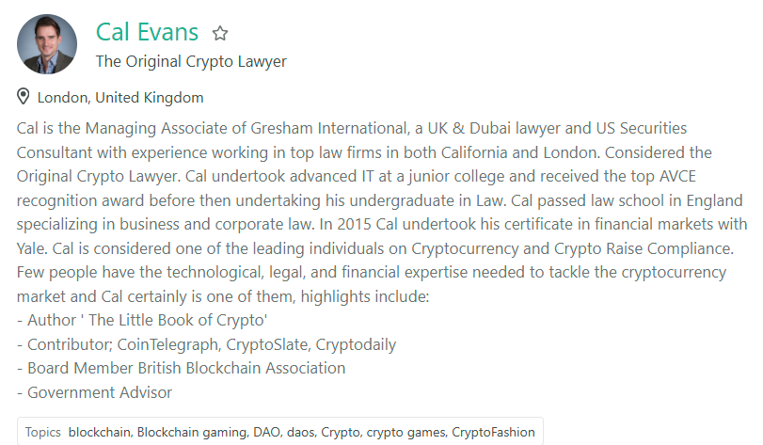Click the Contributor; CoinTelegraph highlight line
The width and height of the screenshot is (763, 445).
pyautogui.click(x=206, y=344)
